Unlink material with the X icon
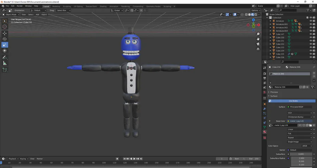The height and width of the screenshot is (168, 317). point(307,87)
